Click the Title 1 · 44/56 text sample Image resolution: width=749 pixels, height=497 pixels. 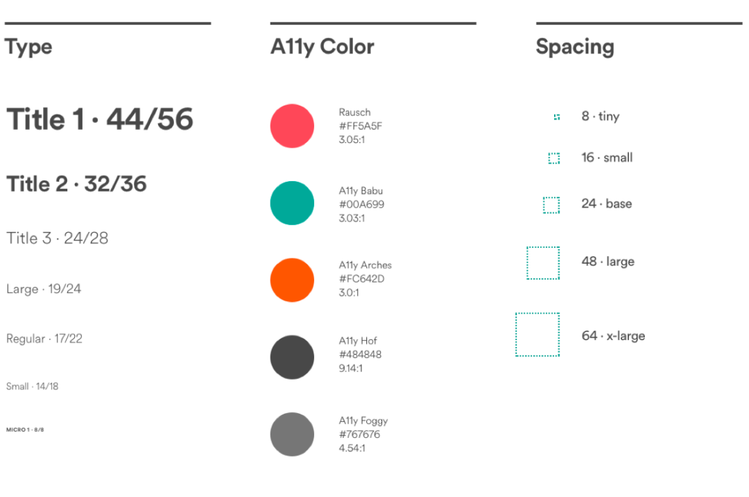click(100, 119)
